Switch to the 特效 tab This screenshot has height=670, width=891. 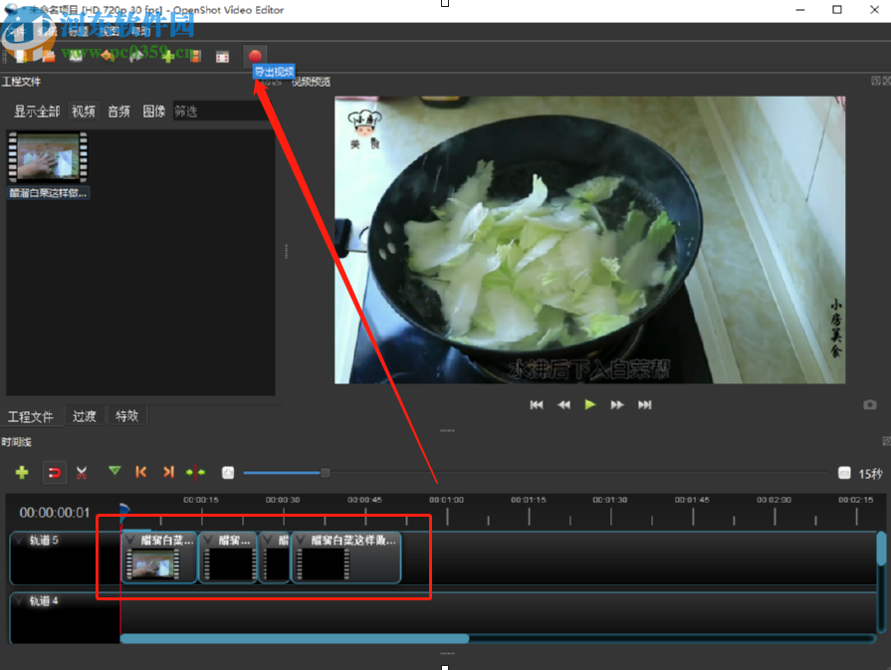point(126,415)
